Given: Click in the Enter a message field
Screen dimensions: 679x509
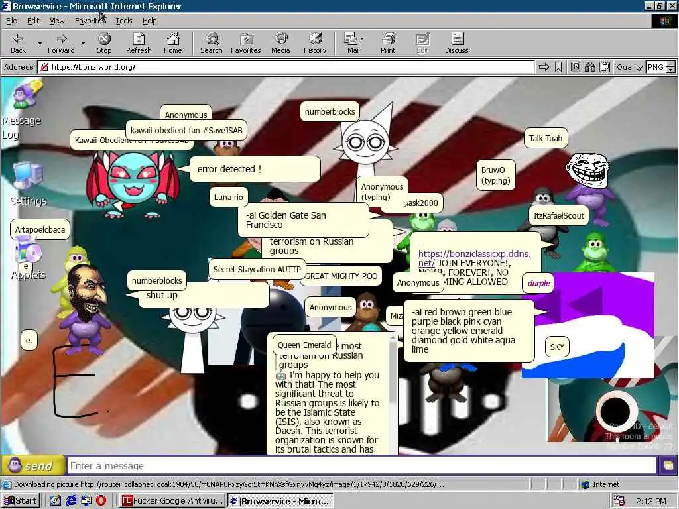Looking at the screenshot, I should (362, 466).
